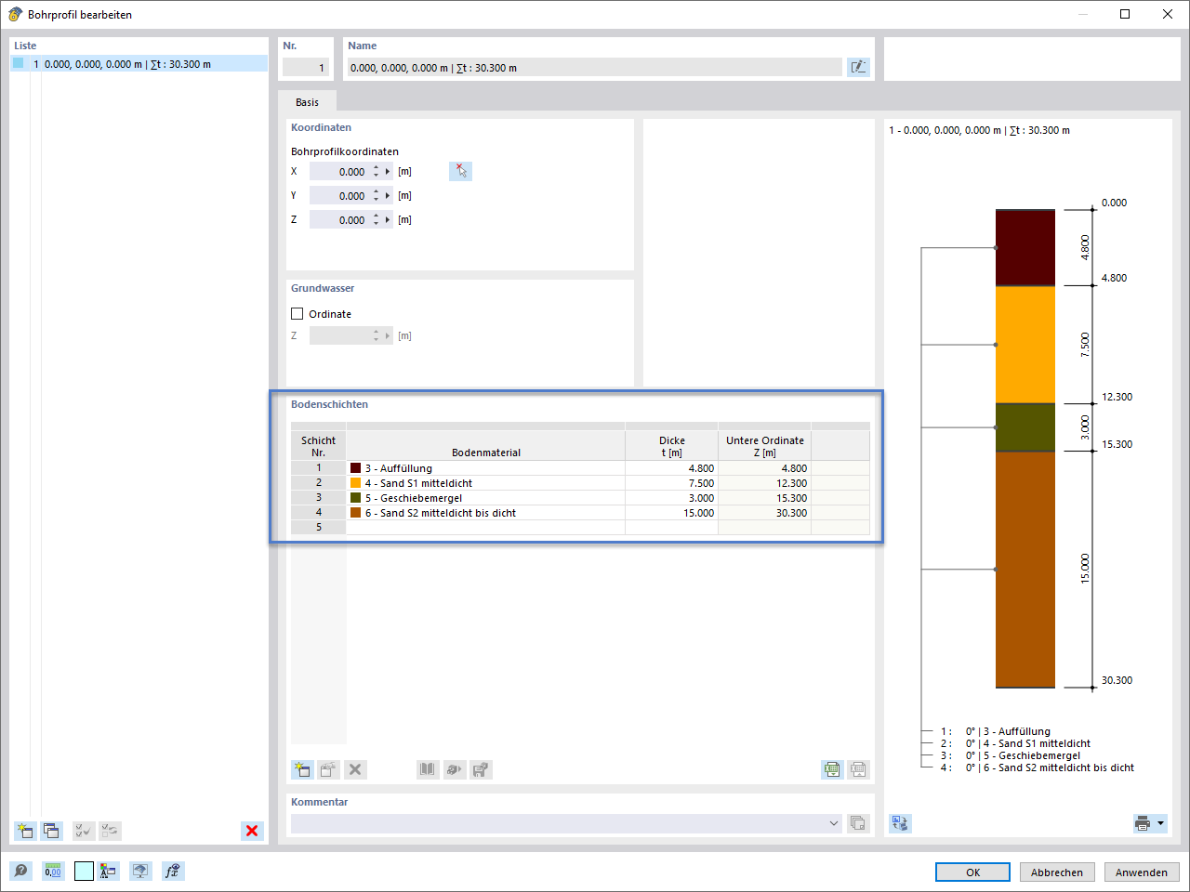Viewport: 1190px width, 892px height.
Task: Click lower ordinate cell 12.300
Action: pyautogui.click(x=764, y=483)
